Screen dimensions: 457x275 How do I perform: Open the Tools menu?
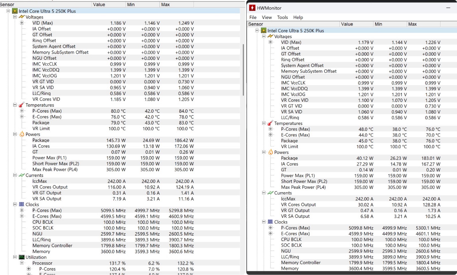pos(282,17)
